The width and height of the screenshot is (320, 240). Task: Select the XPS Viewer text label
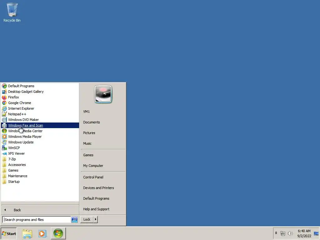(x=16, y=153)
